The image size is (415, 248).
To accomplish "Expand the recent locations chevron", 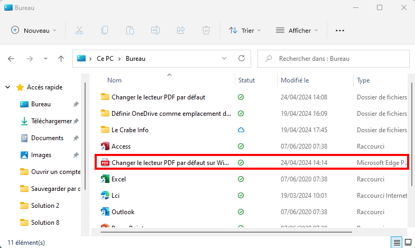I will click(x=45, y=59).
